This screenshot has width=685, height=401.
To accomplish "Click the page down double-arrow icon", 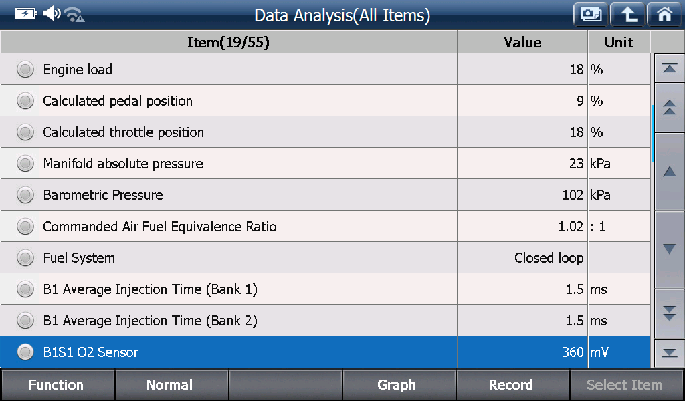I will 669,313.
